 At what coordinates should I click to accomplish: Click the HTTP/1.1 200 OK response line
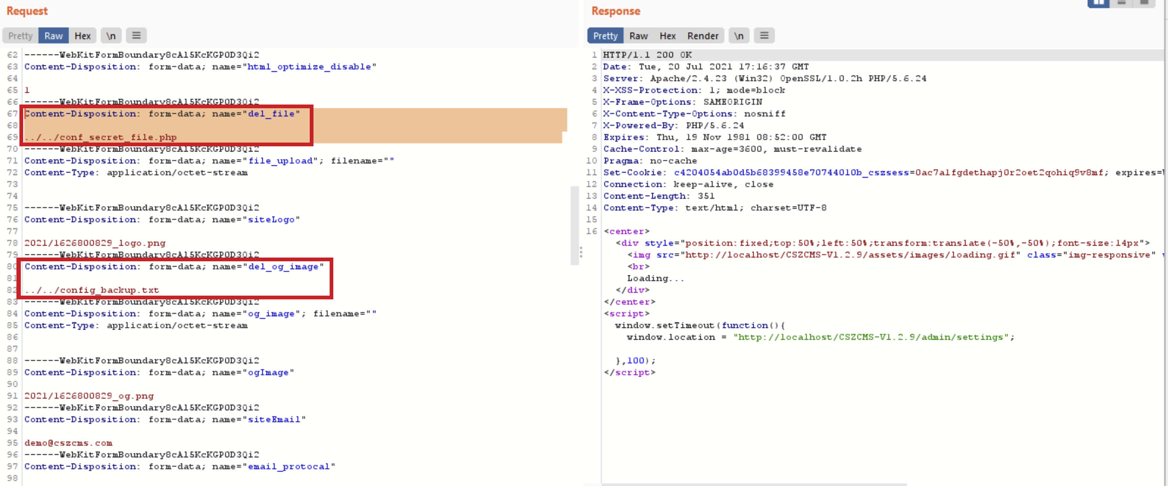tap(647, 55)
